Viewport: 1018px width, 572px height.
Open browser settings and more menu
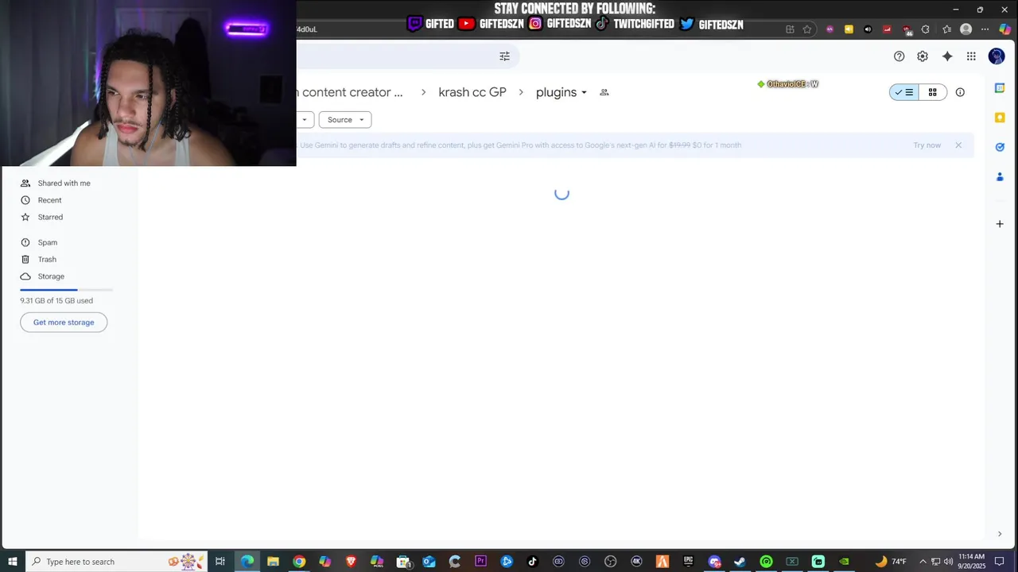click(985, 29)
